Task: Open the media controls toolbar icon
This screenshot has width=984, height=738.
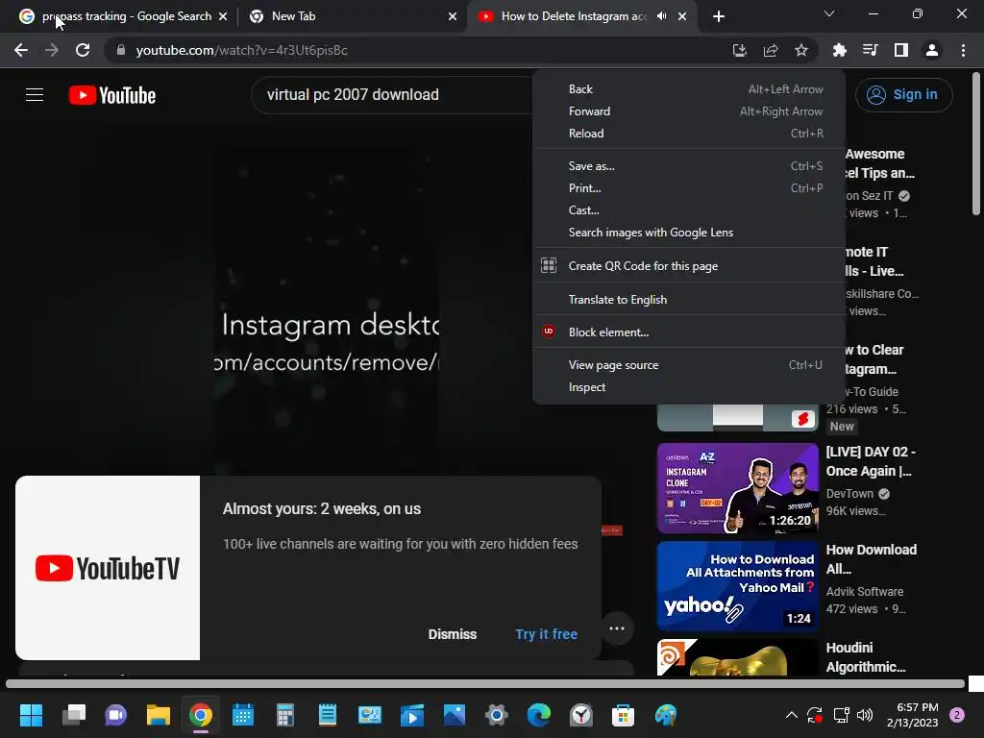Action: [x=871, y=50]
